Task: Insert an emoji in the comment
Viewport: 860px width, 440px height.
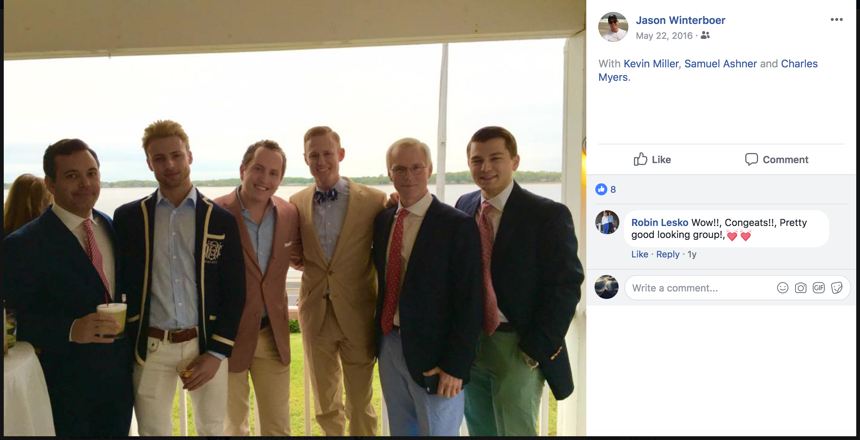Action: [782, 288]
